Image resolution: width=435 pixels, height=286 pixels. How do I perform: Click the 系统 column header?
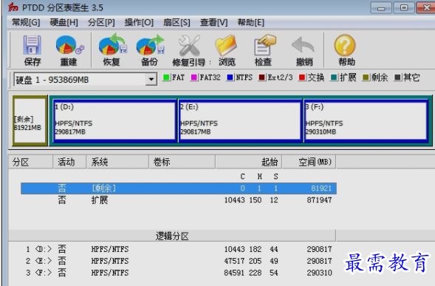(x=117, y=162)
